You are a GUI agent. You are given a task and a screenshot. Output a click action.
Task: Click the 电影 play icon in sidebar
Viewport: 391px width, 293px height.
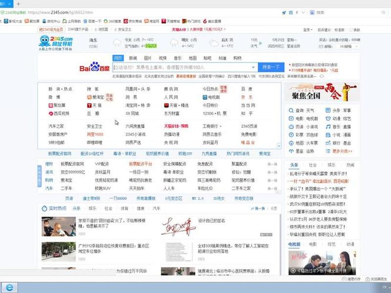click(x=291, y=119)
